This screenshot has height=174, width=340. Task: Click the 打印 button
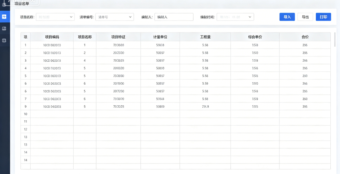point(323,17)
